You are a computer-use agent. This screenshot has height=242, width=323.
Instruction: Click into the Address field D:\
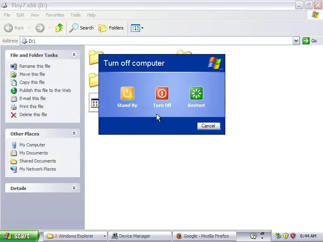click(157, 41)
